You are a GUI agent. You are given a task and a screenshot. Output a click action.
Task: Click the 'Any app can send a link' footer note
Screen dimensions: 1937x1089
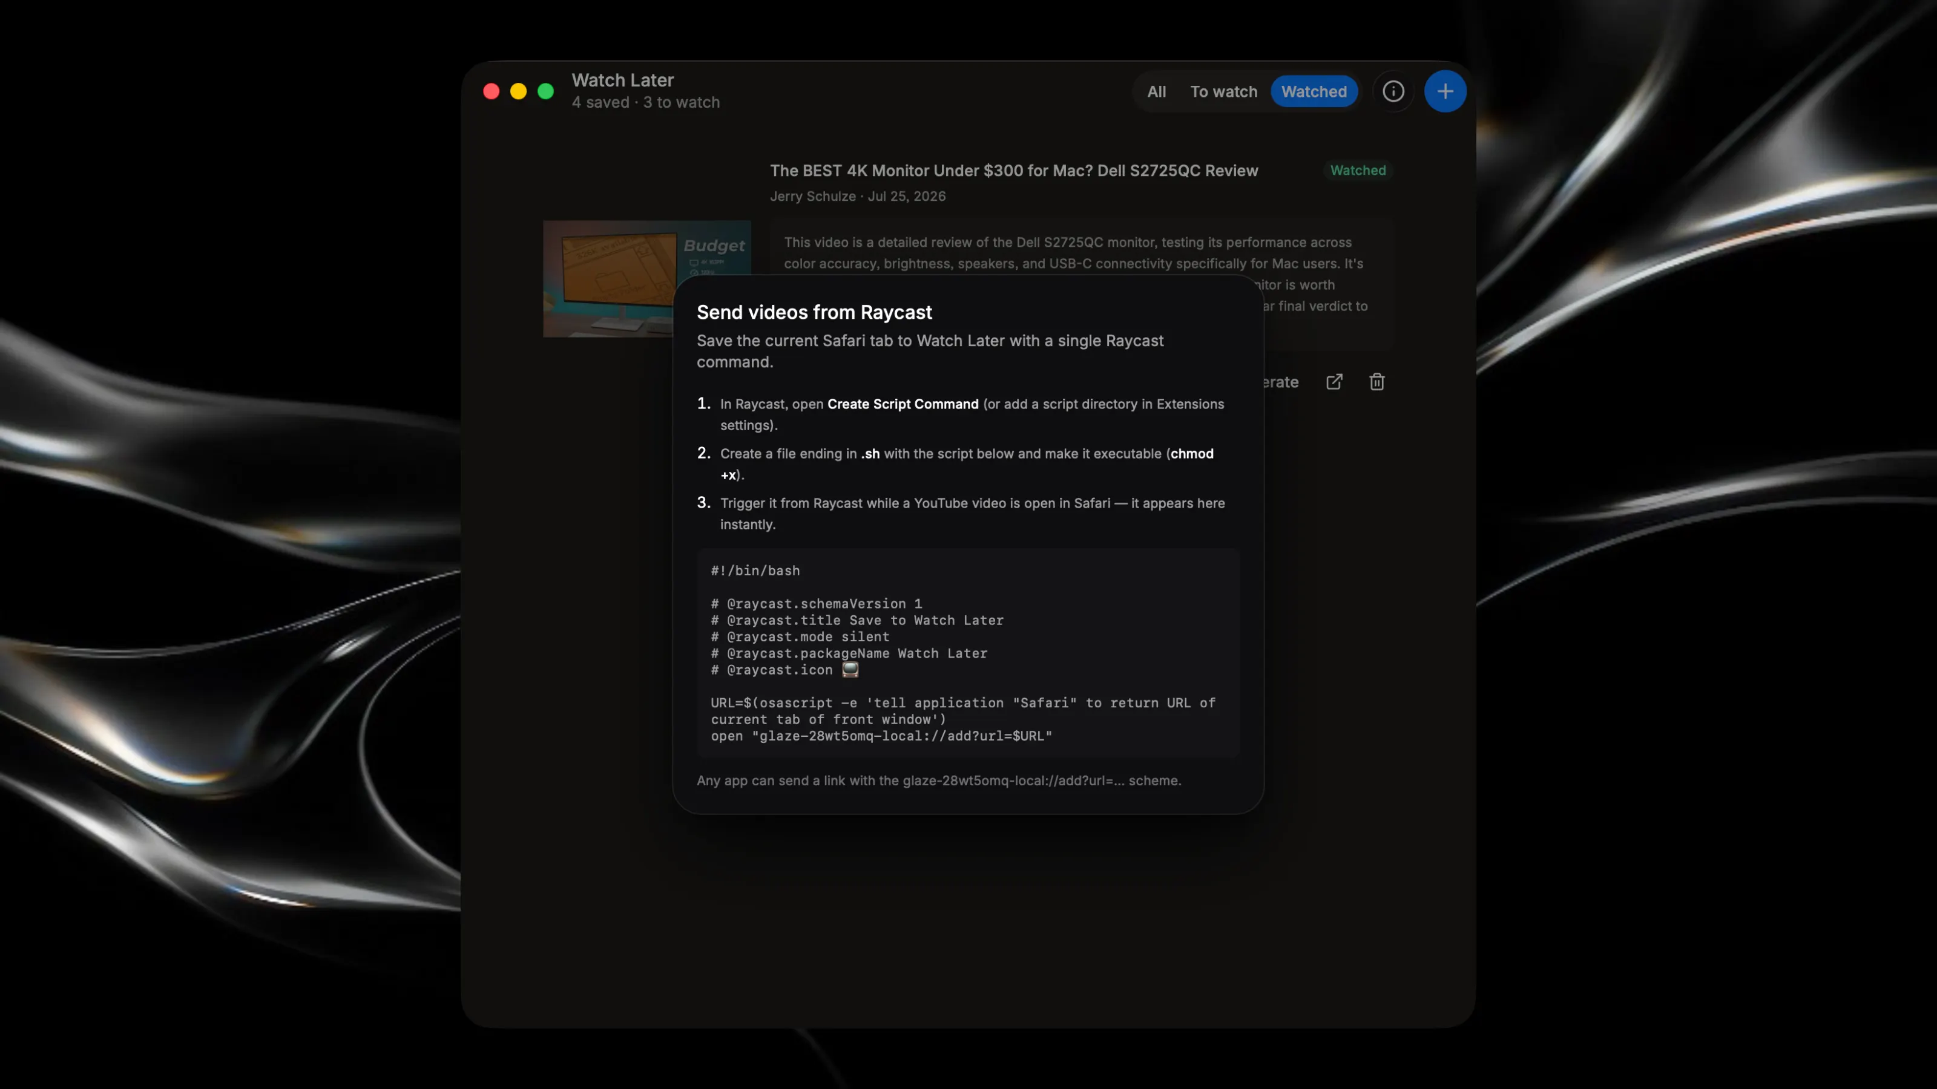tap(938, 781)
